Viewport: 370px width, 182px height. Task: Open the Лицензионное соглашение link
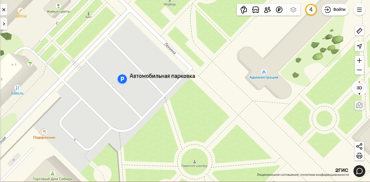click(x=278, y=175)
